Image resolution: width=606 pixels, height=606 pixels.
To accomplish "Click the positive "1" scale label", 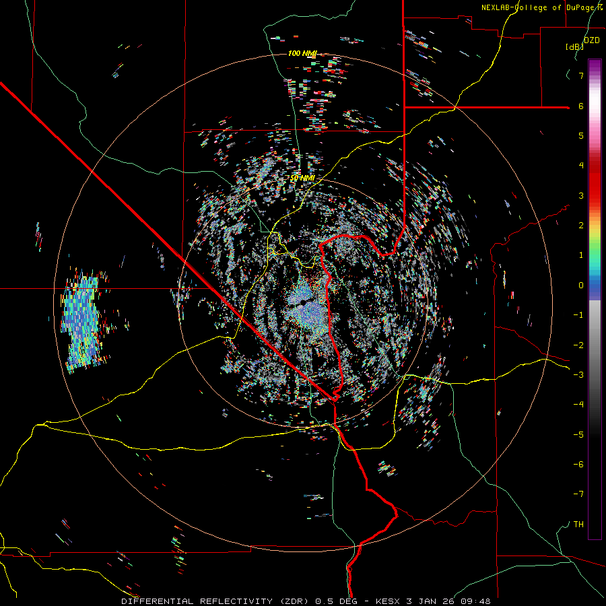I will point(581,255).
